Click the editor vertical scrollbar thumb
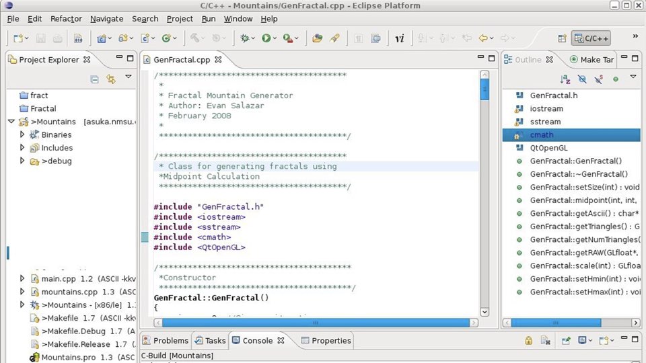The height and width of the screenshot is (363, 646). (485, 89)
